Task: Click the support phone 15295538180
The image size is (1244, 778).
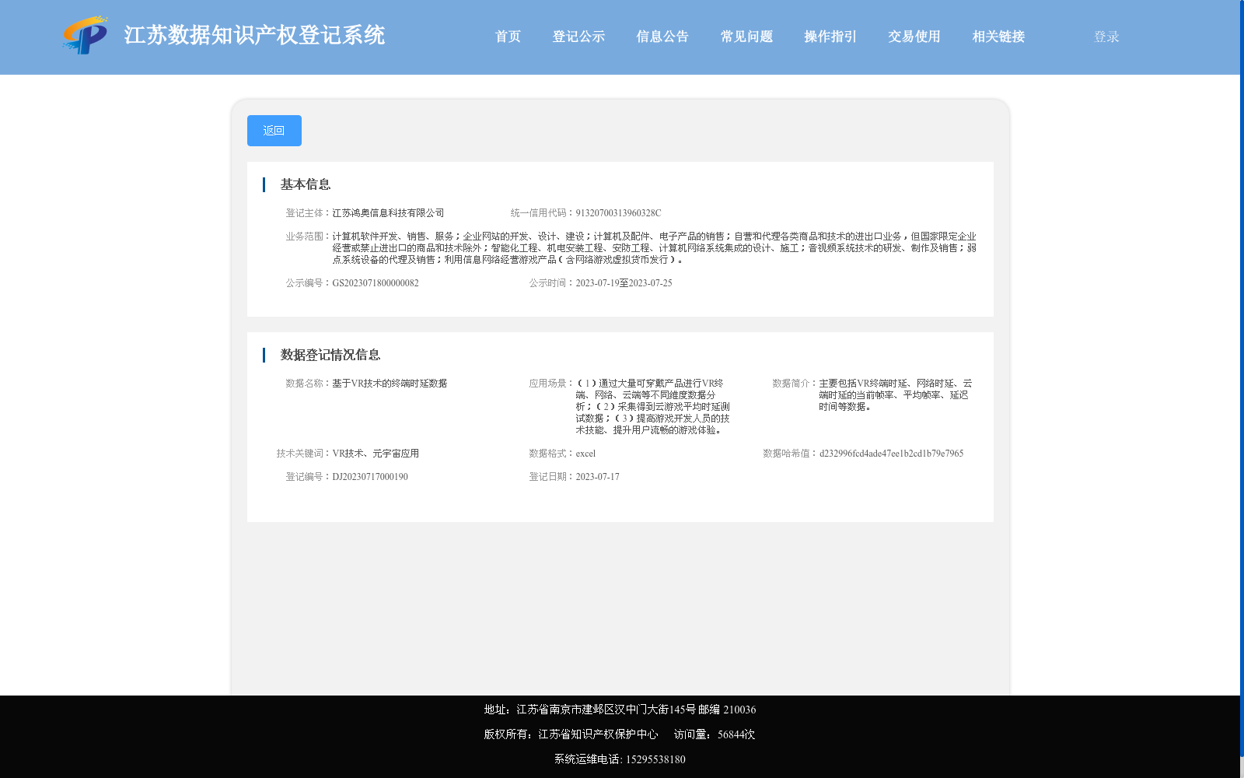Action: [655, 759]
